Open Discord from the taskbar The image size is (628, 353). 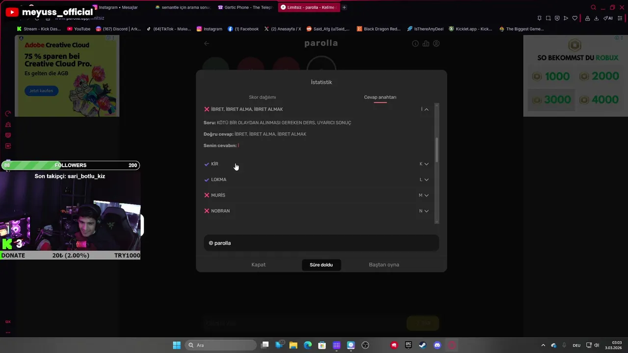[x=437, y=345]
